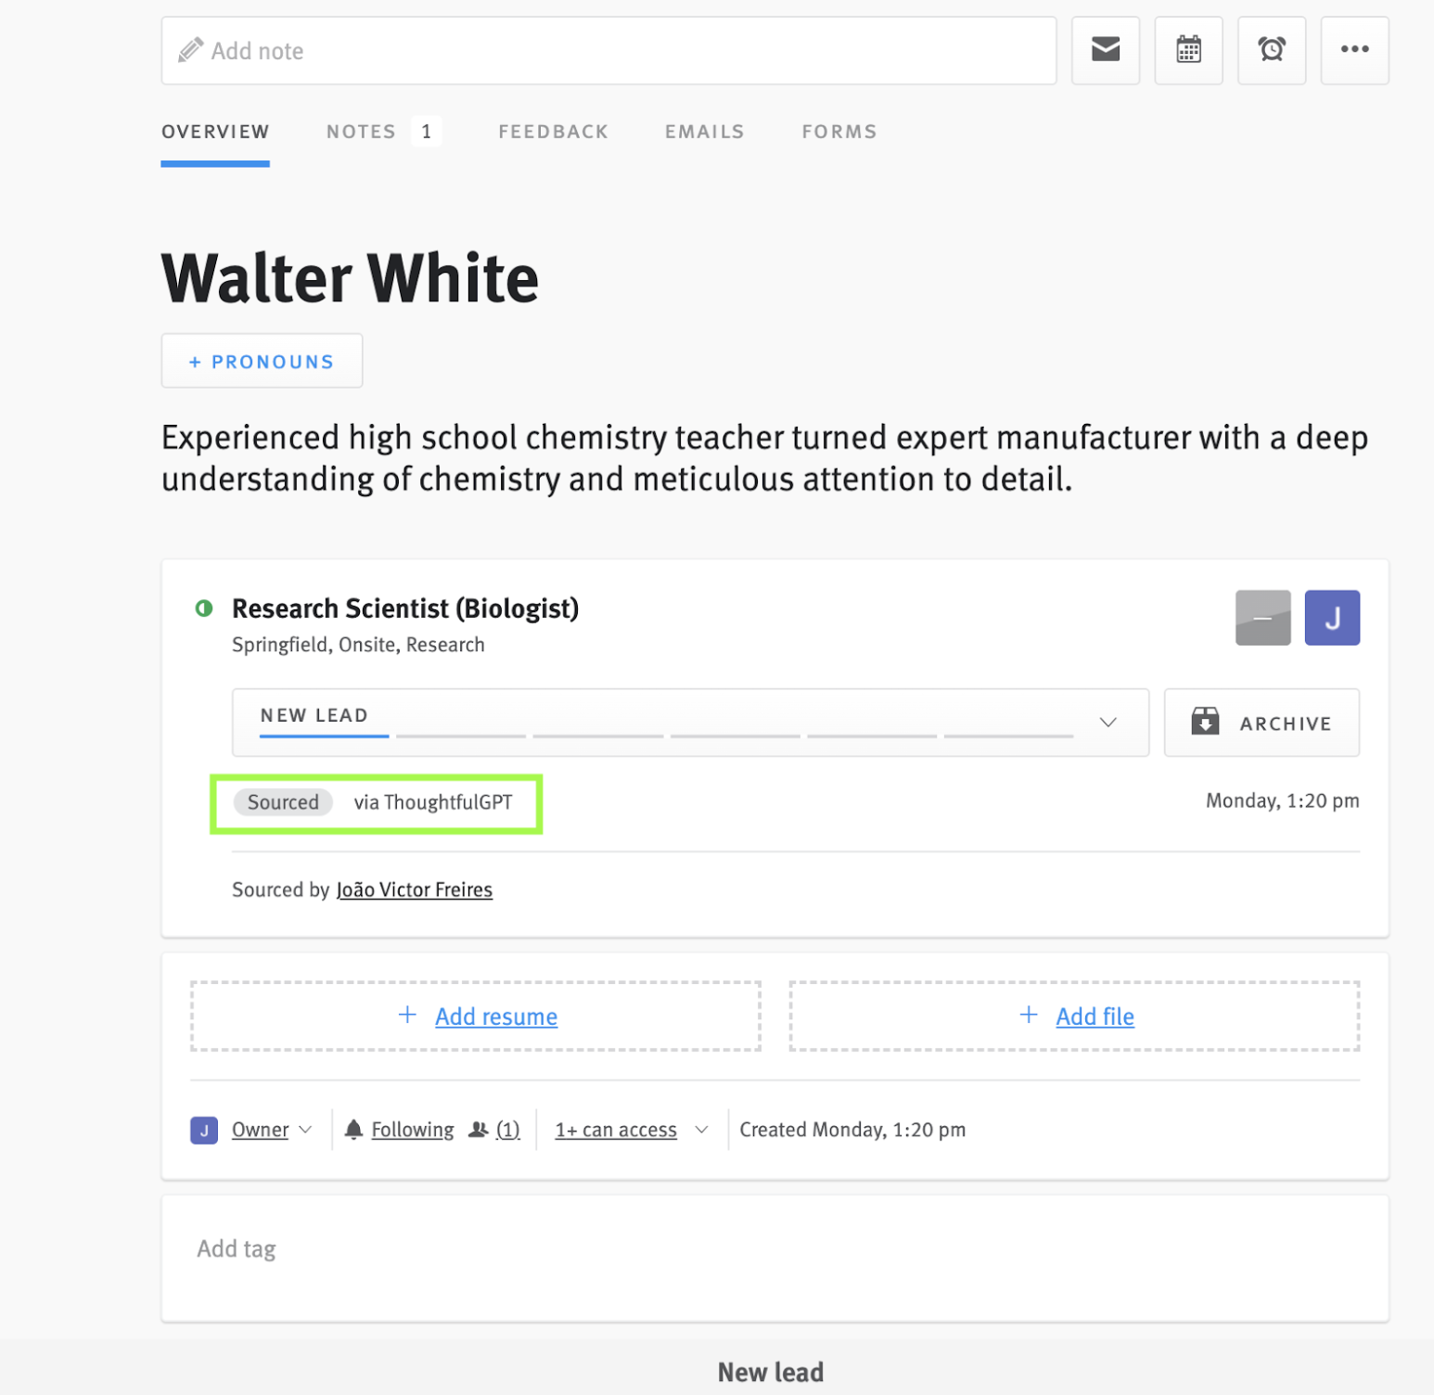Expand the New Lead stage dropdown chevron
Viewport: 1434px width, 1395px height.
click(1108, 723)
